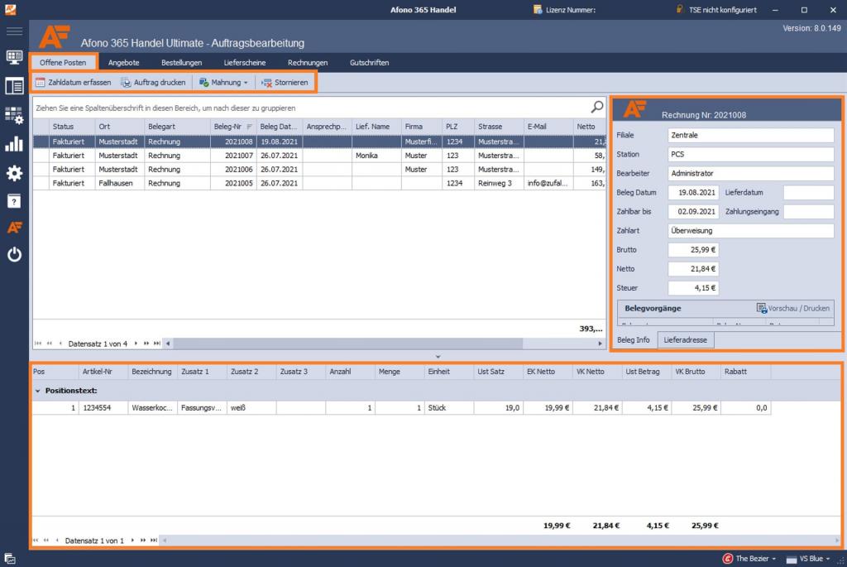Click the Station field showing PCS
Viewport: 847px width, 567px height.
click(750, 154)
